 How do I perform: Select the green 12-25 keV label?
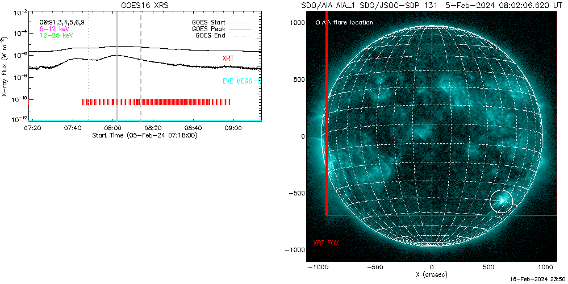(56, 35)
